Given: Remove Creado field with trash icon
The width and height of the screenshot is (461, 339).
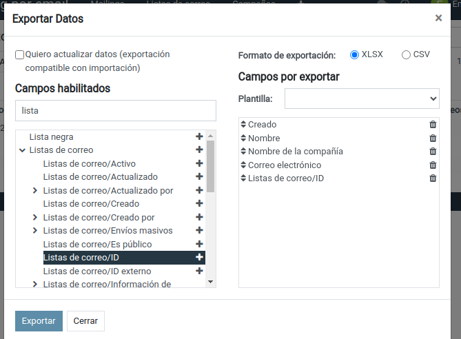Looking at the screenshot, I should click(x=433, y=125).
